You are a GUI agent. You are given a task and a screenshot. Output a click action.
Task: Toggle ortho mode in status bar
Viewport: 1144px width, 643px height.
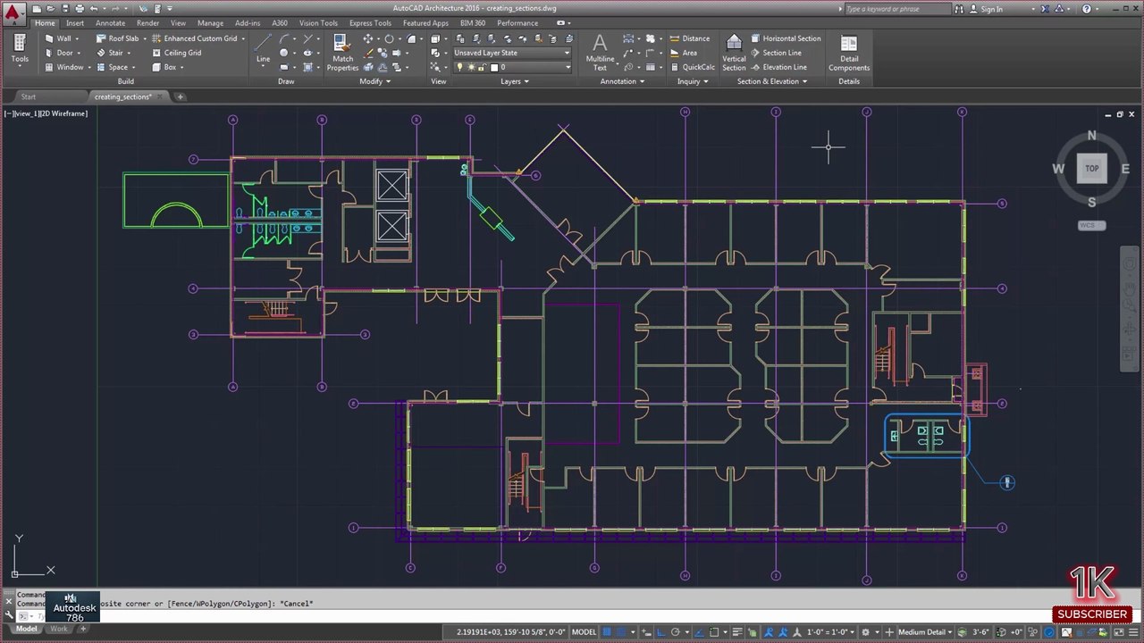click(x=661, y=632)
